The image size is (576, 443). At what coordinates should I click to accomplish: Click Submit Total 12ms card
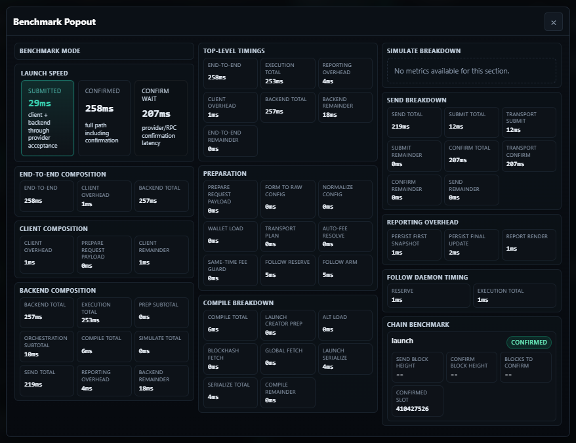pyautogui.click(x=472, y=123)
